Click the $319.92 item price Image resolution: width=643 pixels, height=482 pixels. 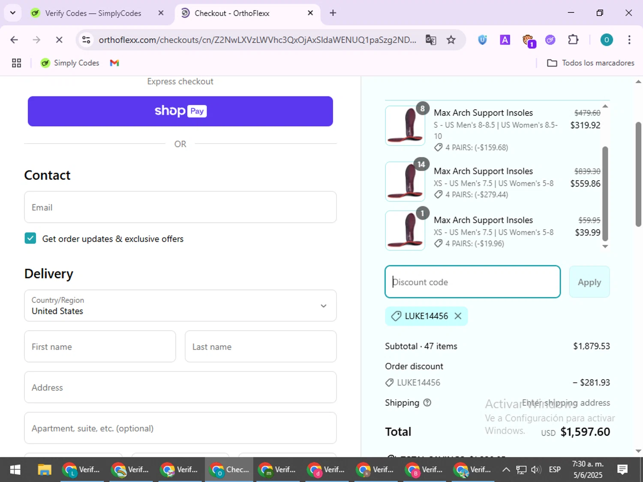tap(585, 125)
